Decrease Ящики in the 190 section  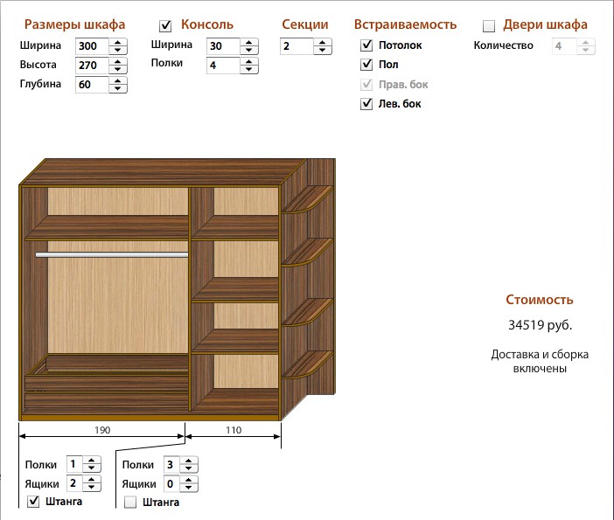[92, 487]
